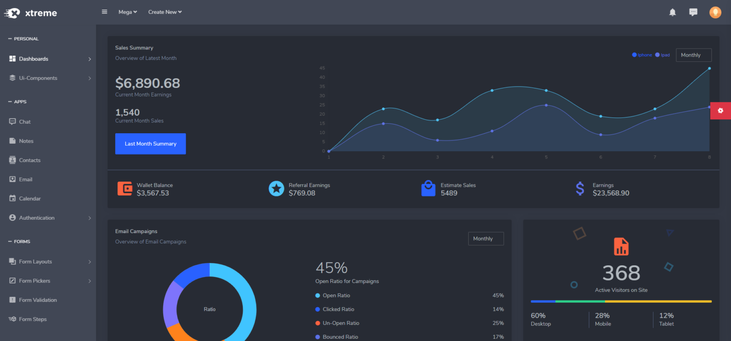The width and height of the screenshot is (731, 341).
Task: Click the profile avatar in the top right
Action: point(715,12)
